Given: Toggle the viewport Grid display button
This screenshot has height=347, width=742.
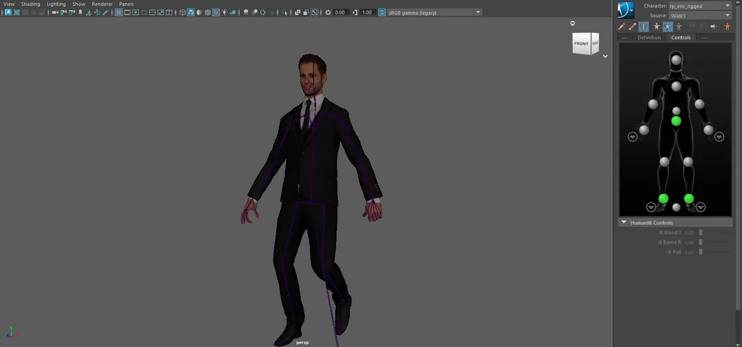Looking at the screenshot, I should point(118,12).
